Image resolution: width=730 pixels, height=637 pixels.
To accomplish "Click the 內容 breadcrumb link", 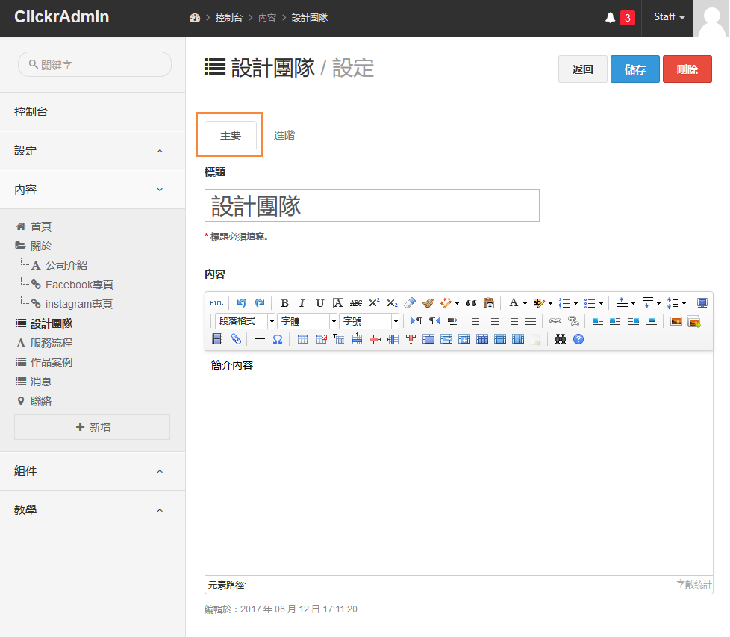I will (x=267, y=18).
